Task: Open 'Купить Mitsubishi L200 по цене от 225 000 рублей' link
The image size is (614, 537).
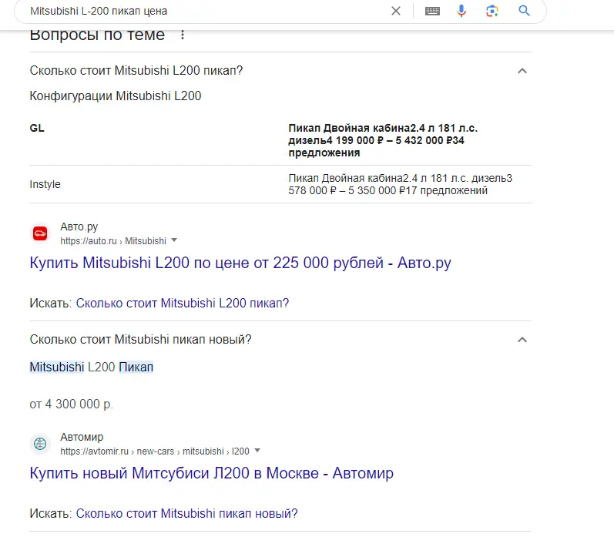Action: click(240, 263)
